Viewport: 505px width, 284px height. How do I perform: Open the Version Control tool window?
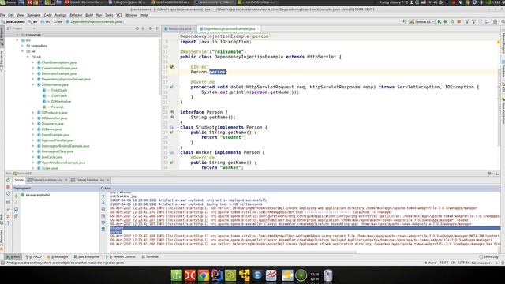[121, 257]
